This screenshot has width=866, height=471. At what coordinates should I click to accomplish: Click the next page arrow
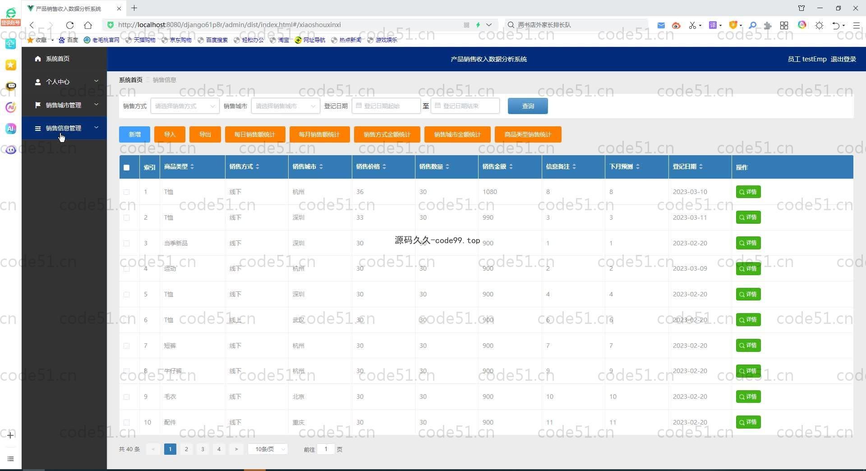[x=236, y=449]
